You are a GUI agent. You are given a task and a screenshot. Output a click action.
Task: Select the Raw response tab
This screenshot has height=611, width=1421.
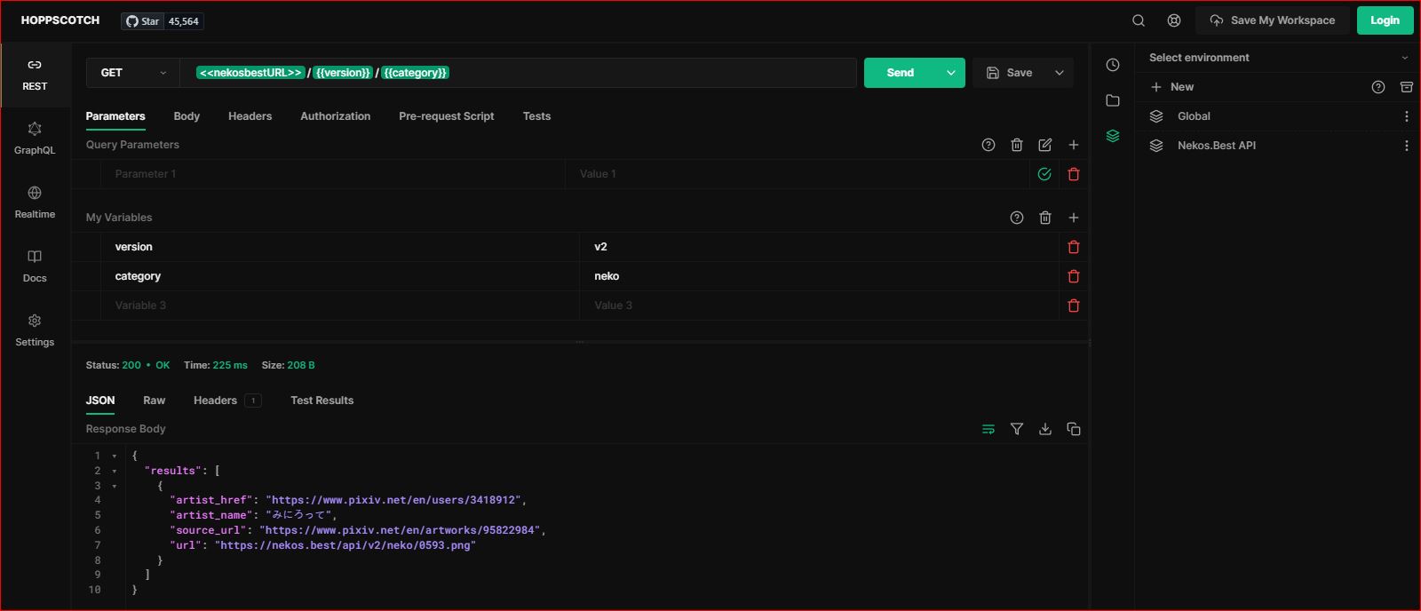(x=155, y=401)
